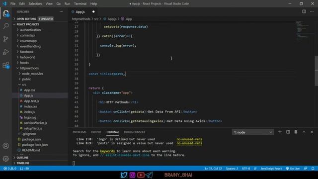Click the terminal input prompt
This screenshot has width=318, height=179.
click(74, 163)
